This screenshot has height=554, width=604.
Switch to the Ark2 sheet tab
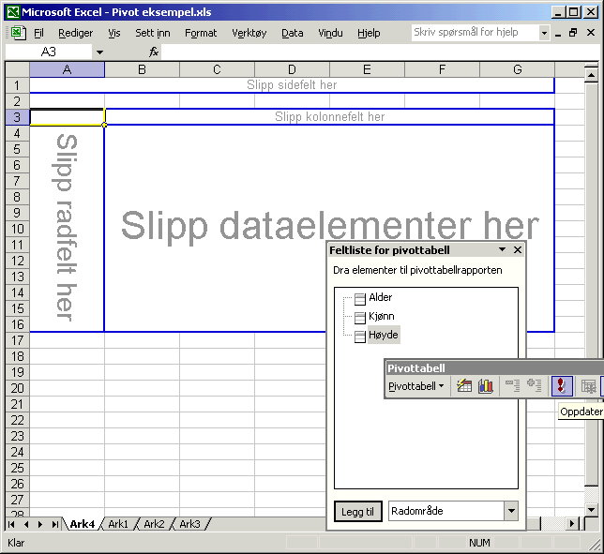pos(154,524)
